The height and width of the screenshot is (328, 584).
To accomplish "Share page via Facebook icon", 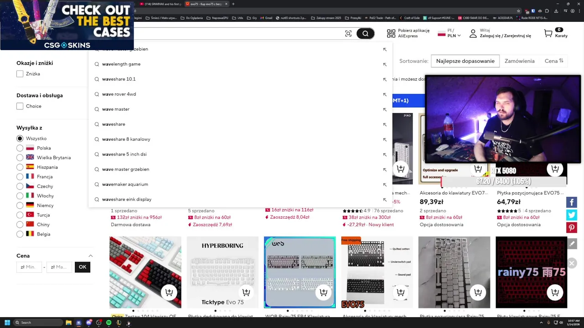I will click(x=572, y=202).
